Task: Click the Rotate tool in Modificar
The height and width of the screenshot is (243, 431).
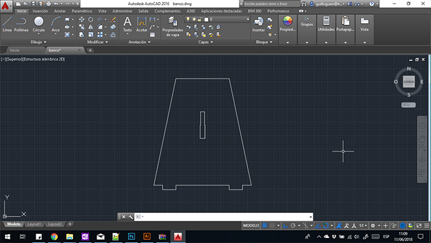Action: (x=91, y=19)
